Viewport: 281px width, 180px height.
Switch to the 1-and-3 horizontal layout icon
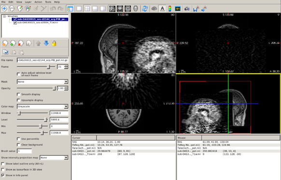[103, 8]
